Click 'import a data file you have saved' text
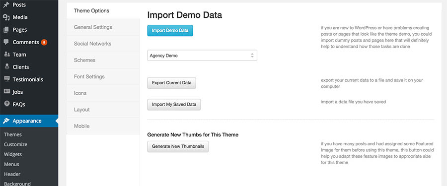The image size is (447, 186). point(354,102)
